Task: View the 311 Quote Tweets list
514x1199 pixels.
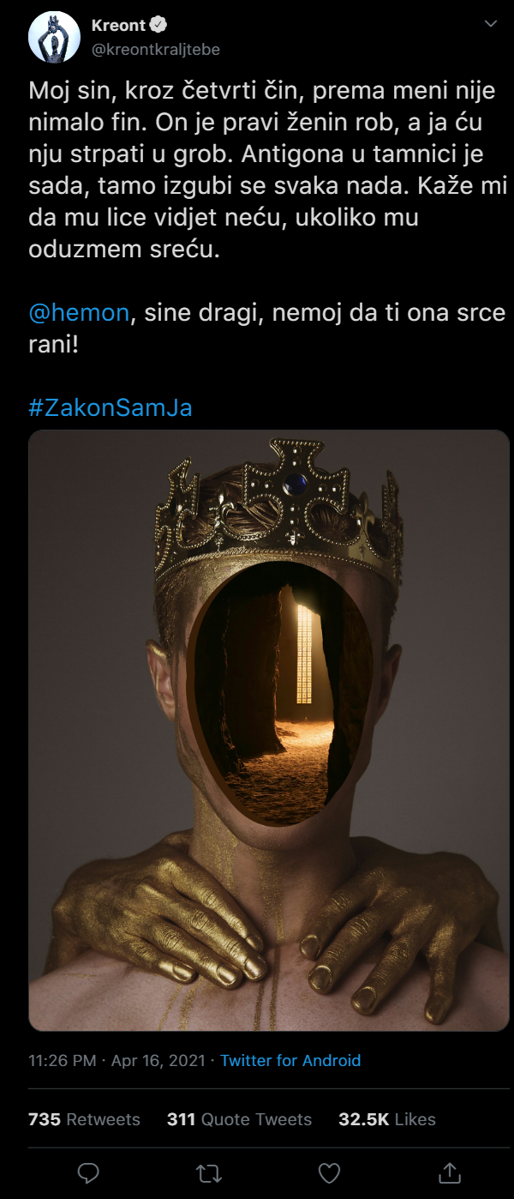Action: tap(240, 1119)
